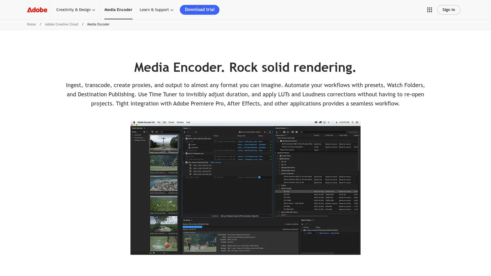Click the Add Watch Folder plus icon
This screenshot has width=491, height=276.
point(302,224)
